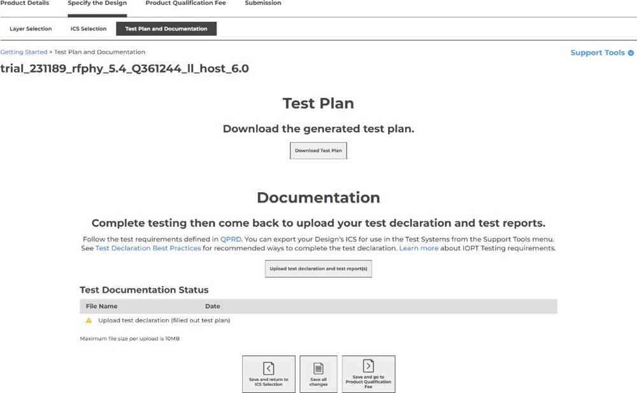
Task: Switch to the ICS Selection sub-tab
Action: point(89,29)
